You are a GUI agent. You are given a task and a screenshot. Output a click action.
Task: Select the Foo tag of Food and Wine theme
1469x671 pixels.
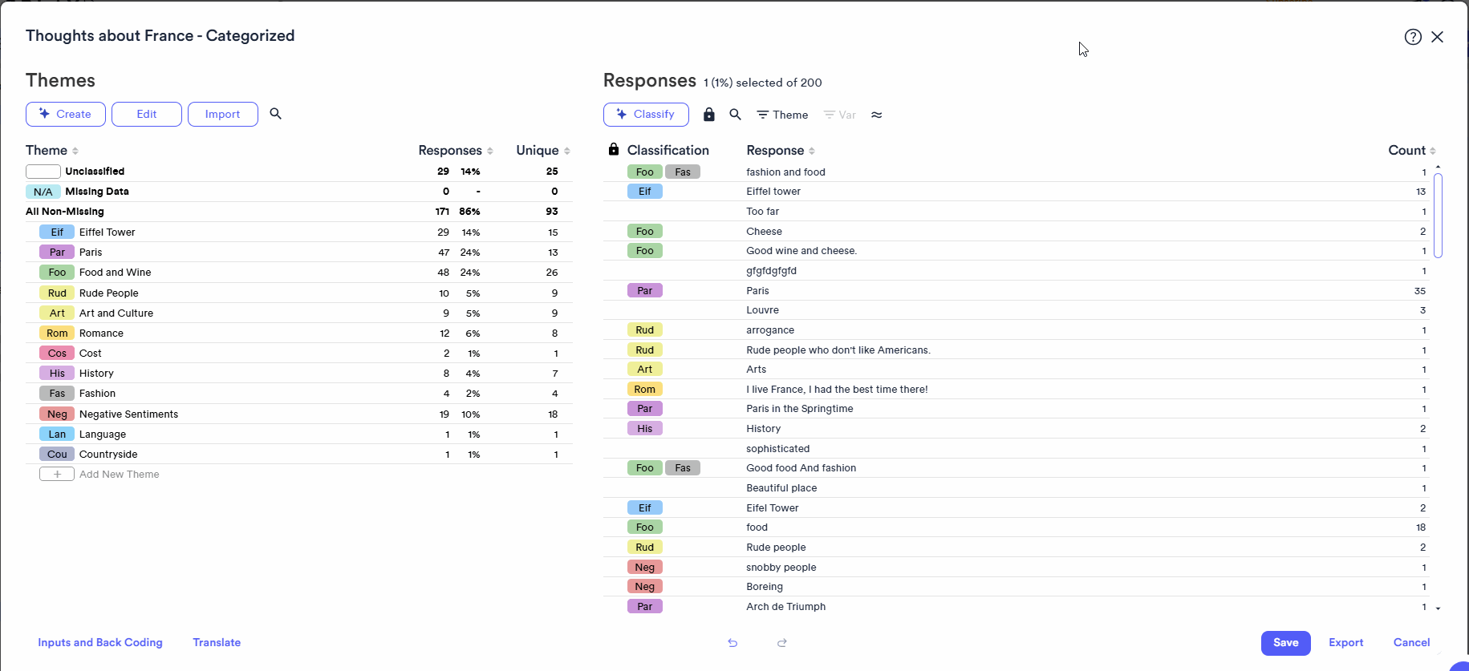[x=57, y=273]
